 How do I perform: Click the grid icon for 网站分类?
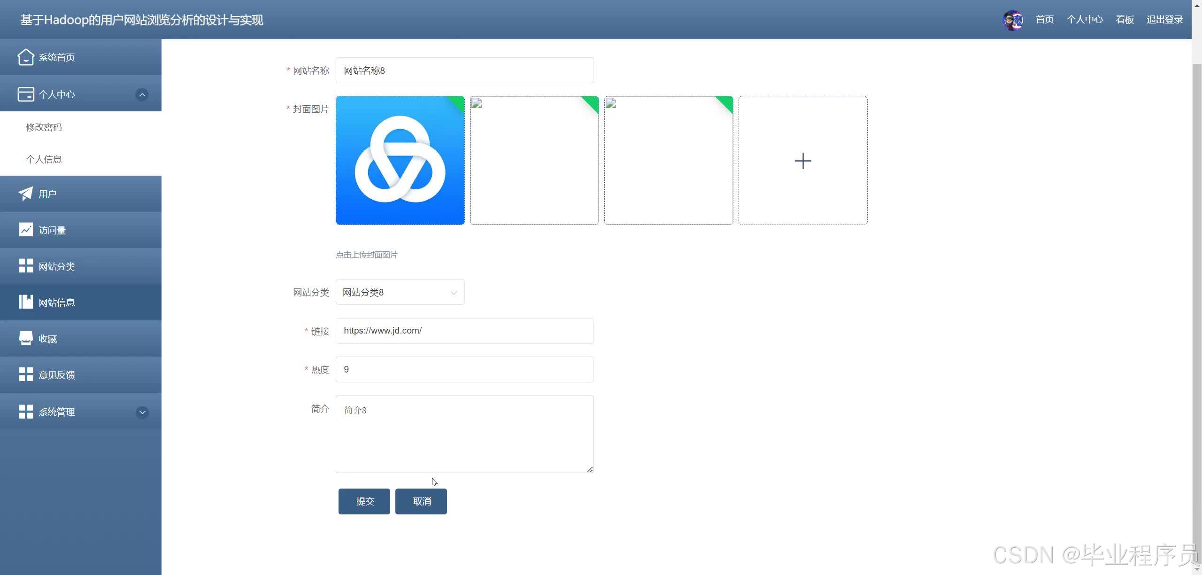coord(25,266)
